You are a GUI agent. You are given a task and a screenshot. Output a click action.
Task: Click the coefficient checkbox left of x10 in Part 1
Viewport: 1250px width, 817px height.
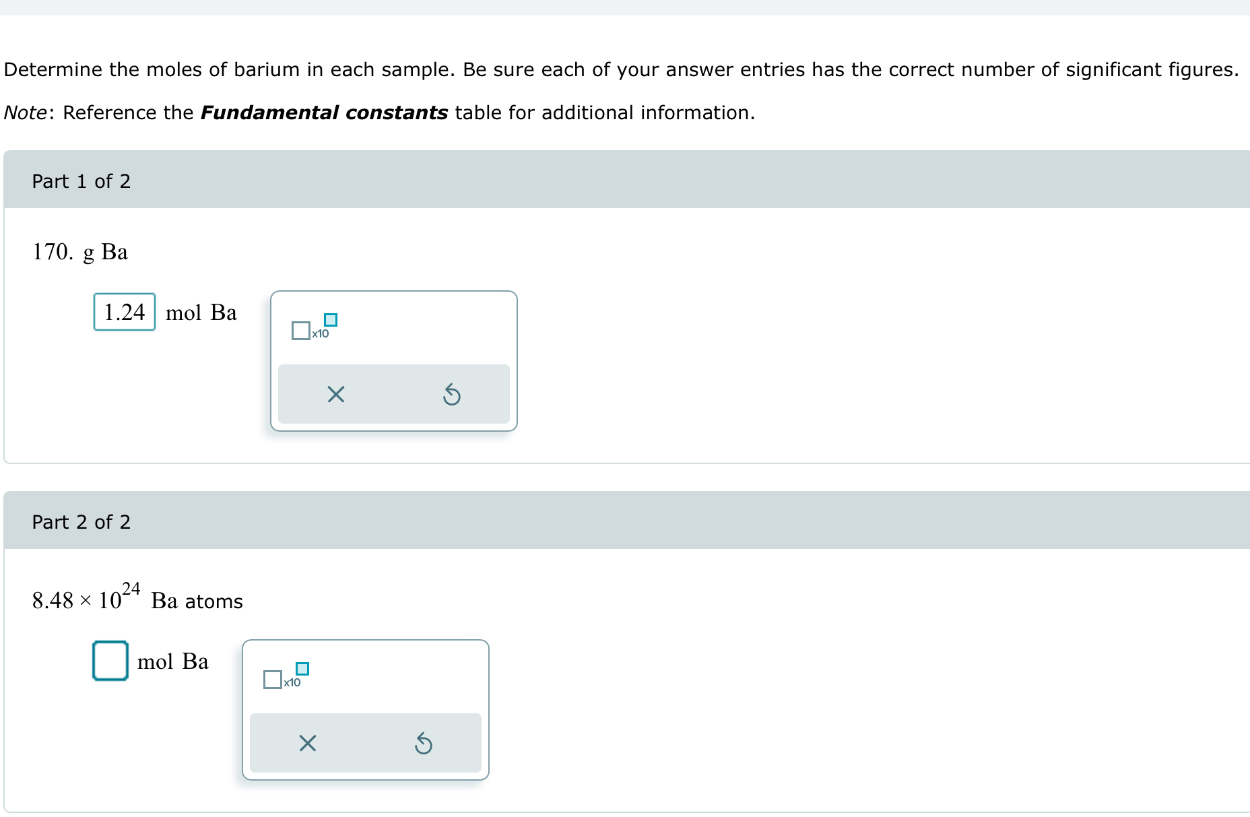point(300,329)
